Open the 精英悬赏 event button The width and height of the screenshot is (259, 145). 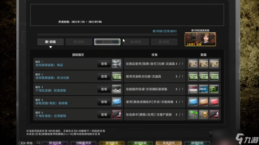point(169,143)
